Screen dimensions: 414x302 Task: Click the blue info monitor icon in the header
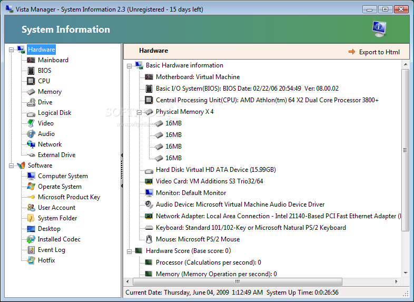click(378, 28)
